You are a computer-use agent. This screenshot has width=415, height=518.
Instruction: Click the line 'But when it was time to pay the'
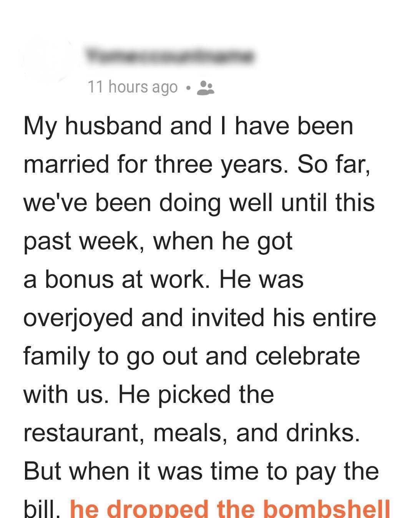pos(201,472)
